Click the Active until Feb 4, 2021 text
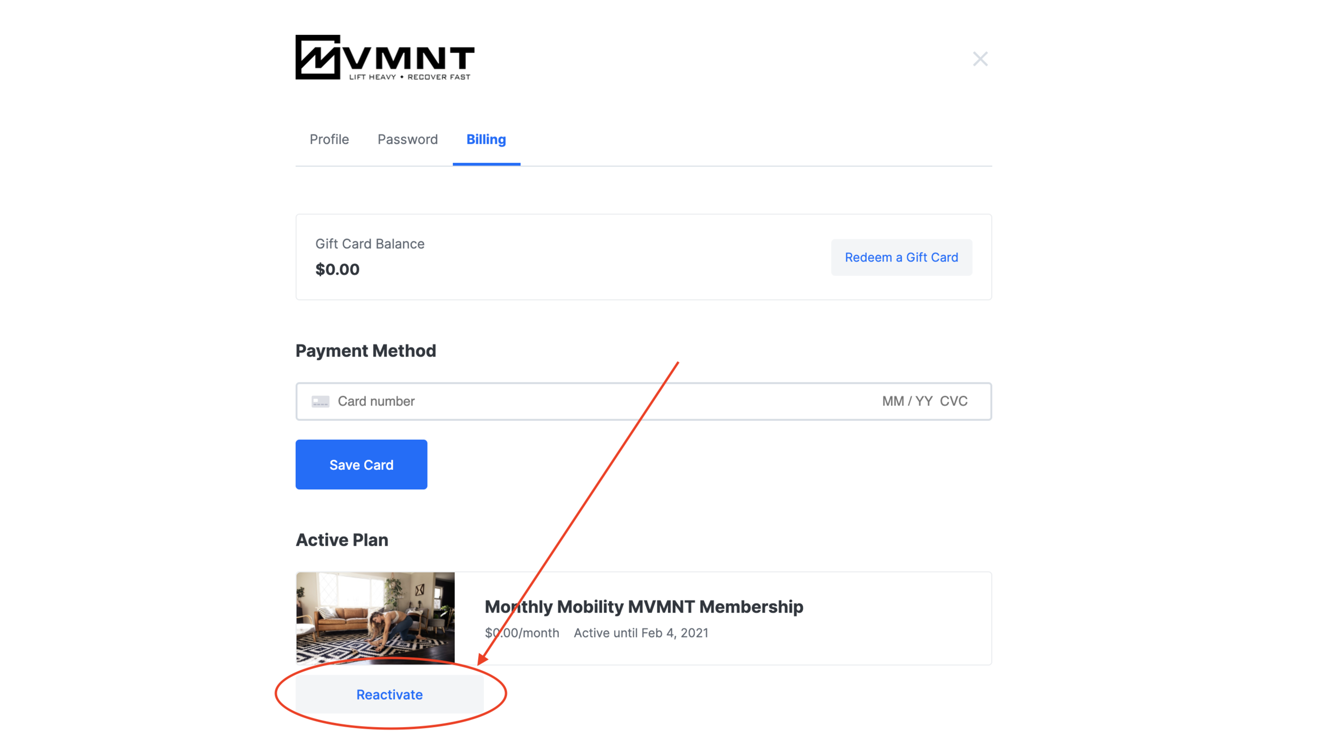This screenshot has height=754, width=1318. pyautogui.click(x=641, y=633)
